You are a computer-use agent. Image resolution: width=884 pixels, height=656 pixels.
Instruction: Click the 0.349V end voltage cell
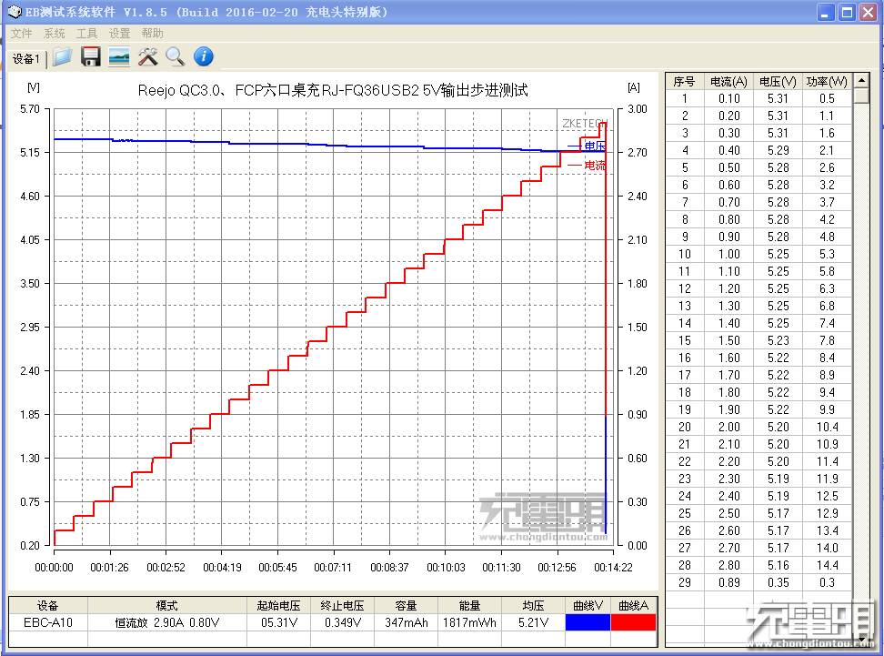[x=342, y=622]
